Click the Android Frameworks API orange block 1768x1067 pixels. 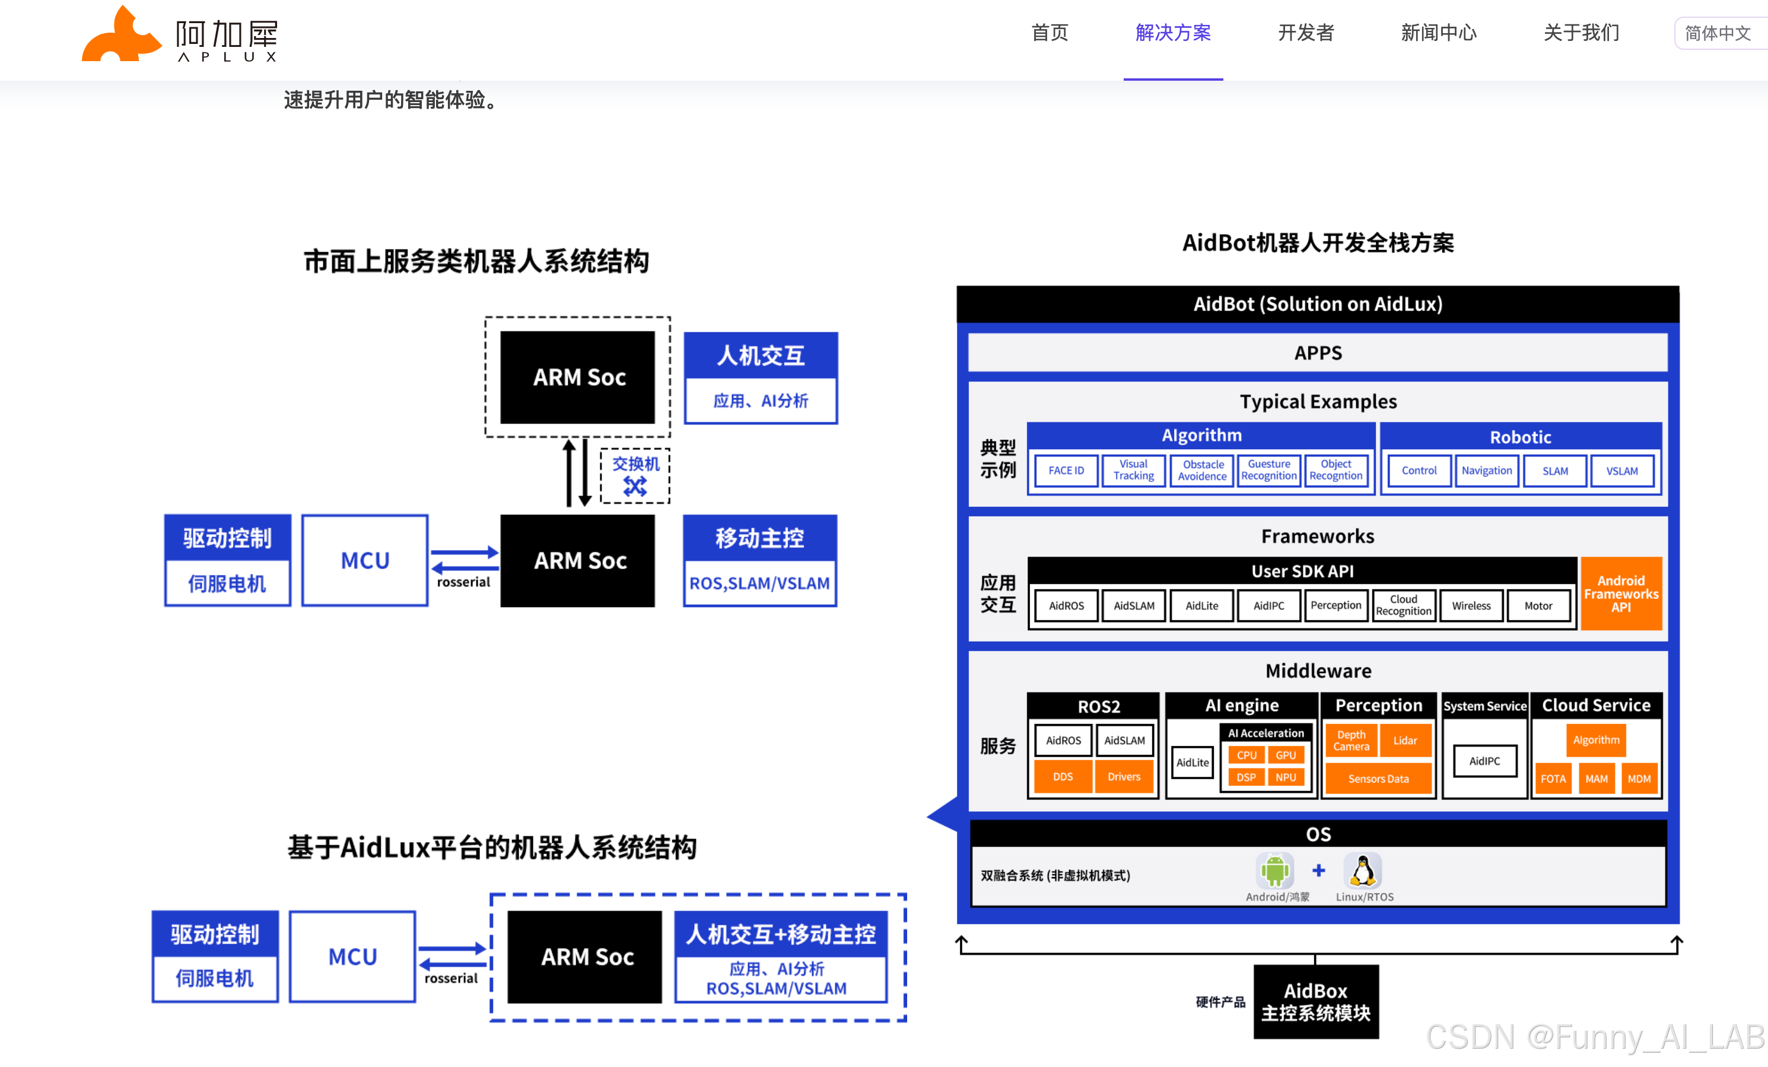coord(1621,593)
